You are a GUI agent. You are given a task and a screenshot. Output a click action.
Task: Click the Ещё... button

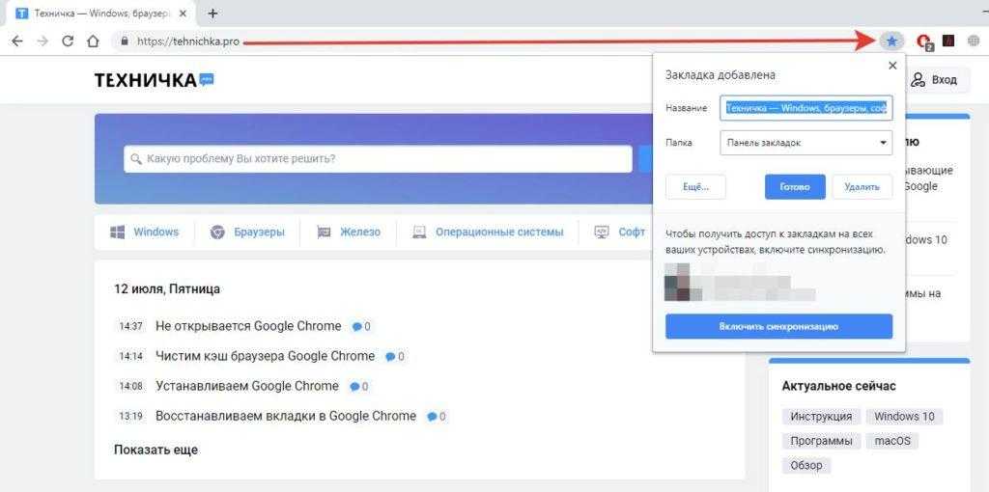695,187
